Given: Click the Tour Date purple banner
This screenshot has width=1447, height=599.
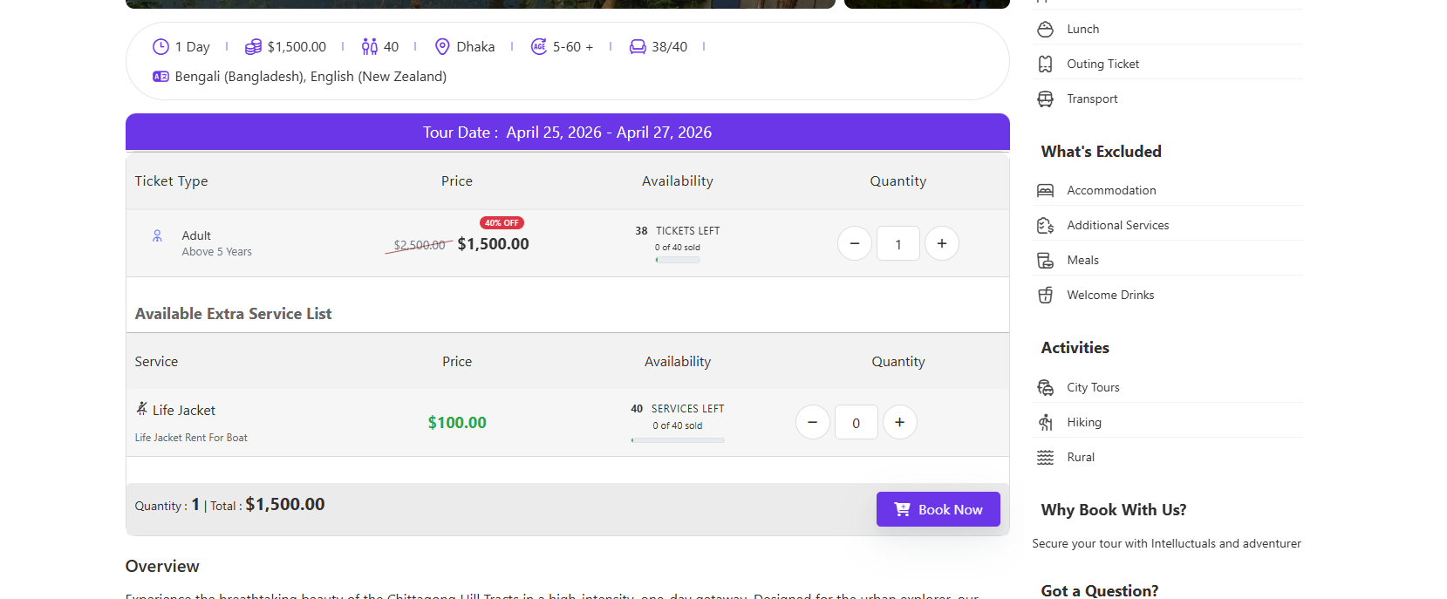Looking at the screenshot, I should tap(568, 133).
